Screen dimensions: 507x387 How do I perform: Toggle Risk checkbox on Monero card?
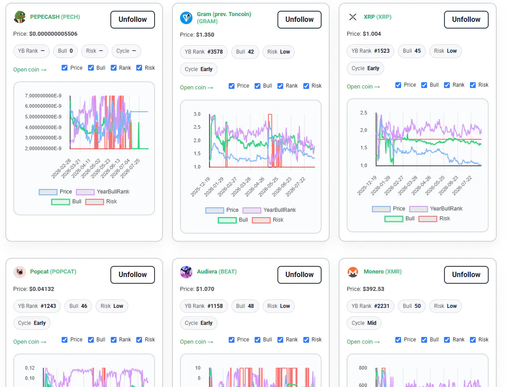click(x=473, y=340)
